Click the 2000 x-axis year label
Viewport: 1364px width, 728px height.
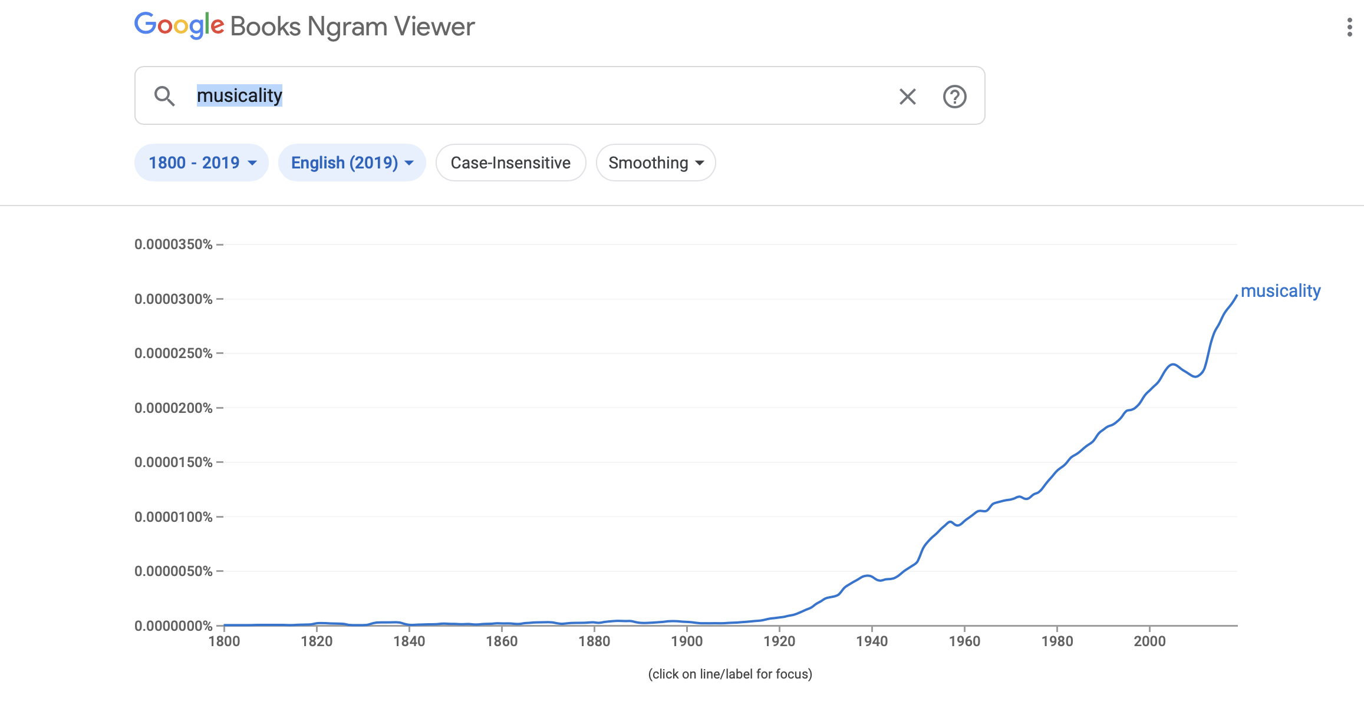point(1149,641)
